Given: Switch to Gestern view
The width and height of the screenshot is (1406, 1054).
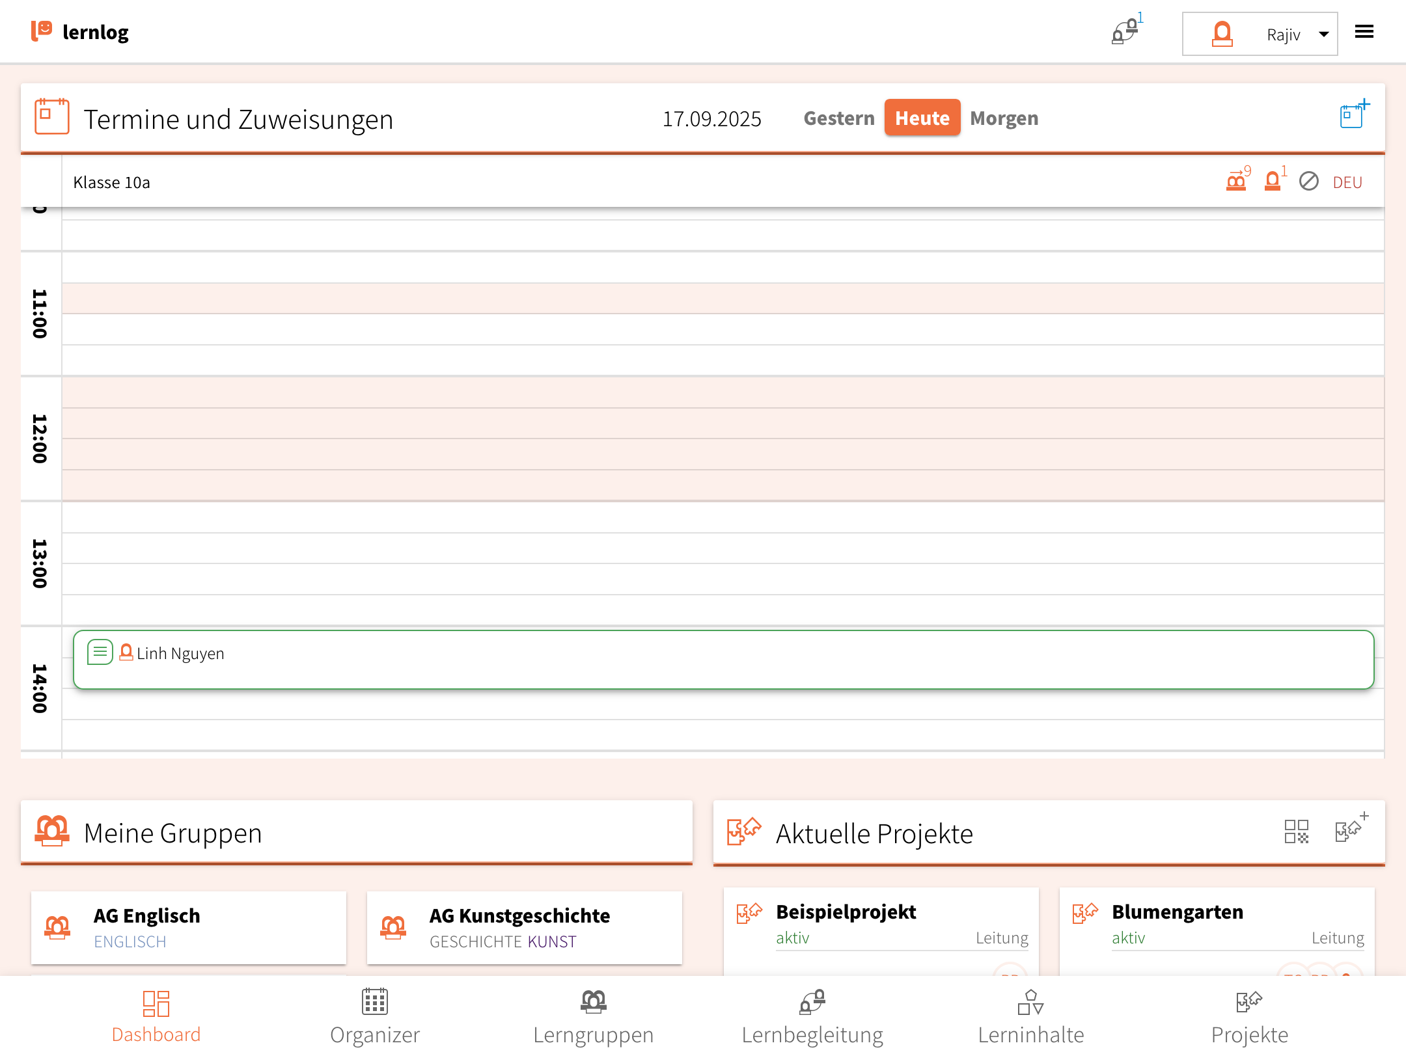Looking at the screenshot, I should click(838, 118).
